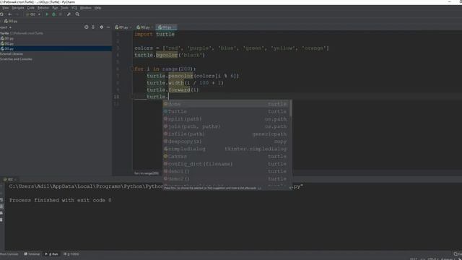
Task: Click soft-wrap icon in Run panel side strip
Action: tap(1, 200)
